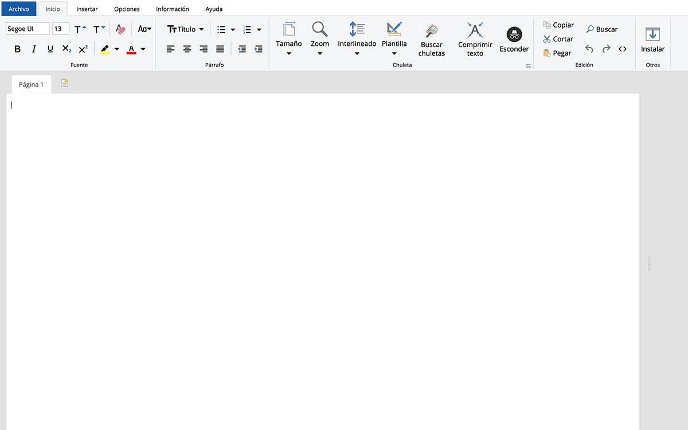Open the Título style dropdown

pos(185,29)
